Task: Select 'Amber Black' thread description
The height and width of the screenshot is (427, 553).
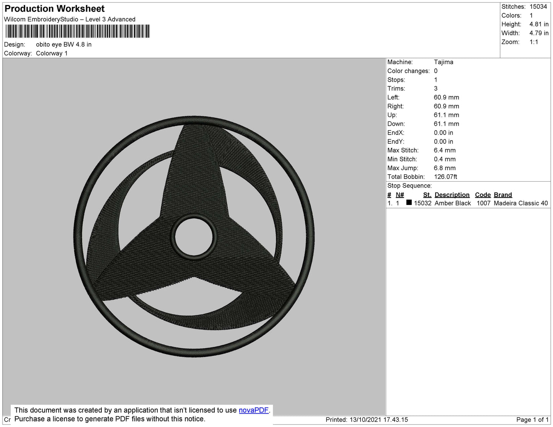Action: pos(453,203)
